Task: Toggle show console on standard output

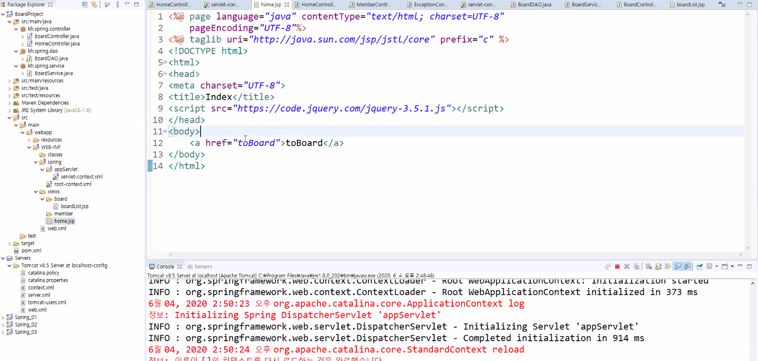Action: (x=677, y=267)
